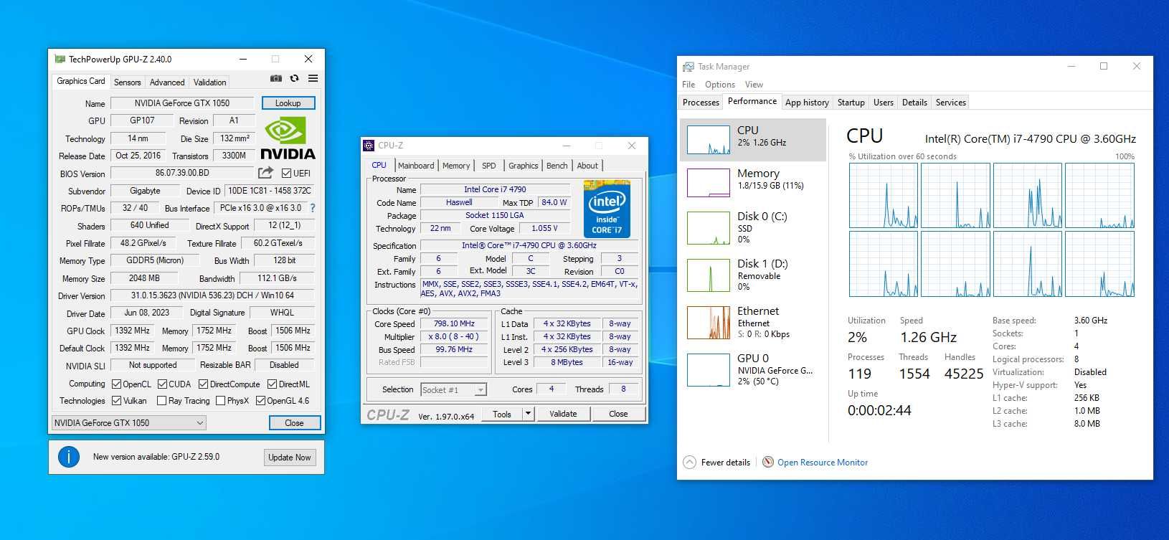The width and height of the screenshot is (1169, 540).
Task: Switch to Task Manager Processes tab
Action: [x=701, y=102]
